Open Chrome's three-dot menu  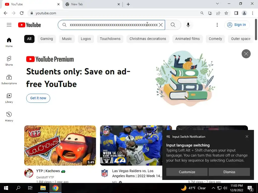point(252,13)
